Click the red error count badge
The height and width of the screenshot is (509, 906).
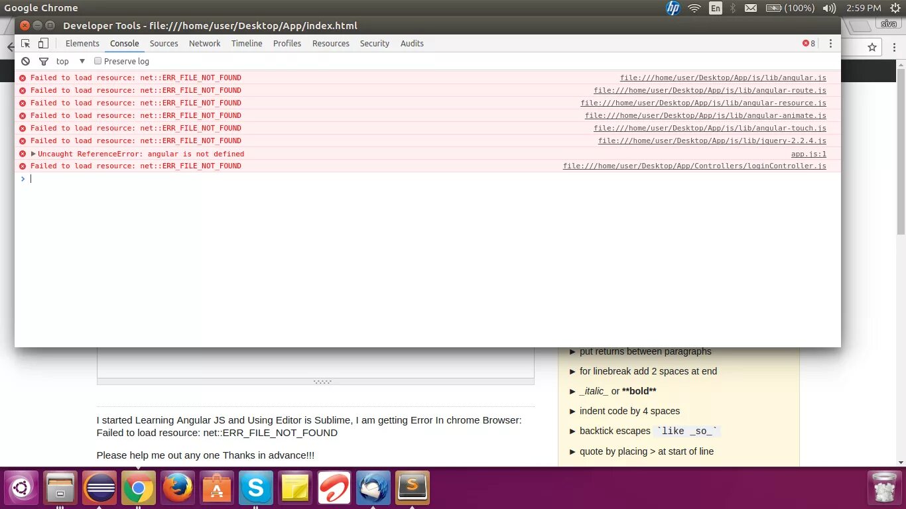click(809, 43)
